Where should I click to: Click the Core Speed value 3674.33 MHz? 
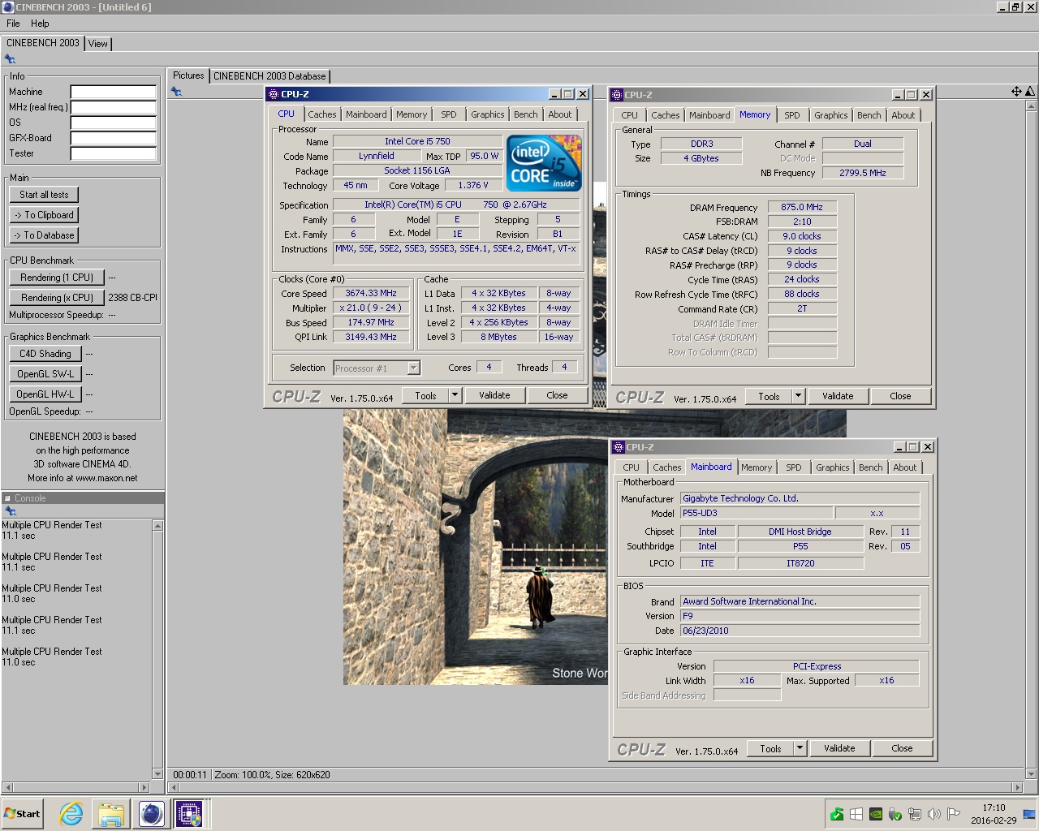click(371, 294)
